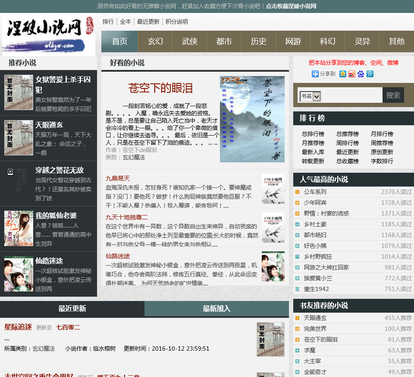Open the 原创更新 ranking link
This screenshot has width=414, height=377.
point(382,152)
